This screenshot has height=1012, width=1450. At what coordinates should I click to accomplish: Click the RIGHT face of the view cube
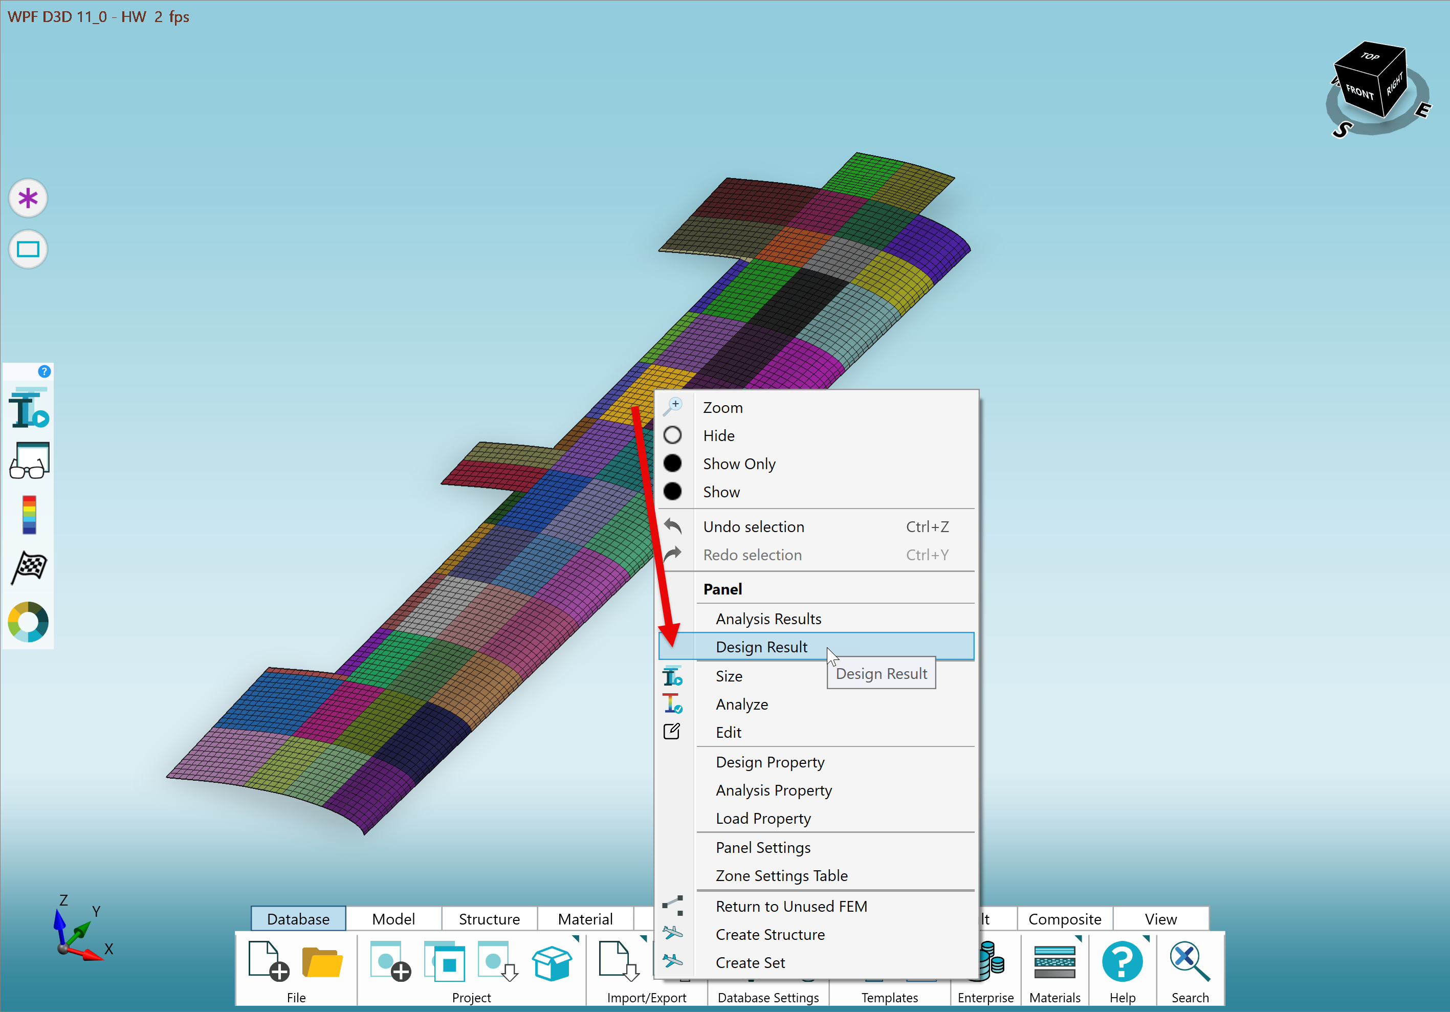[x=1394, y=83]
